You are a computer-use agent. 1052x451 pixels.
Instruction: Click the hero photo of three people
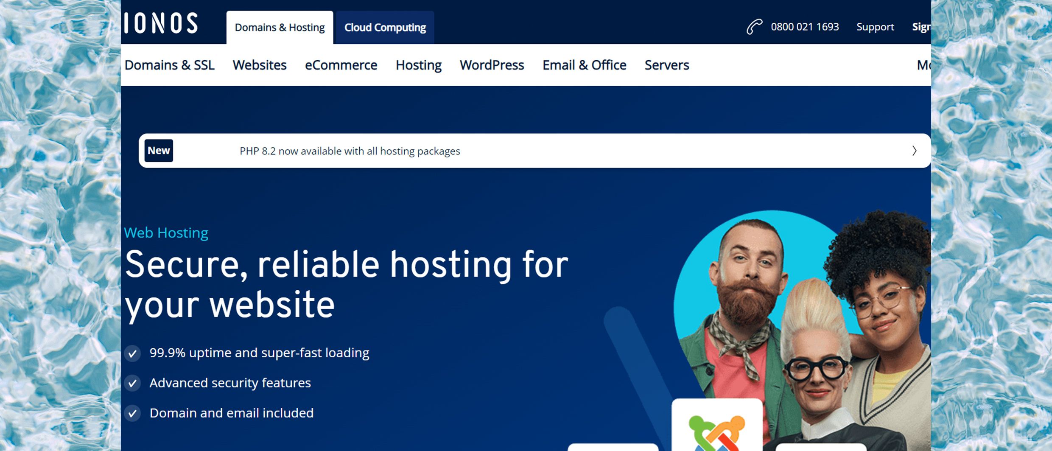pos(802,331)
